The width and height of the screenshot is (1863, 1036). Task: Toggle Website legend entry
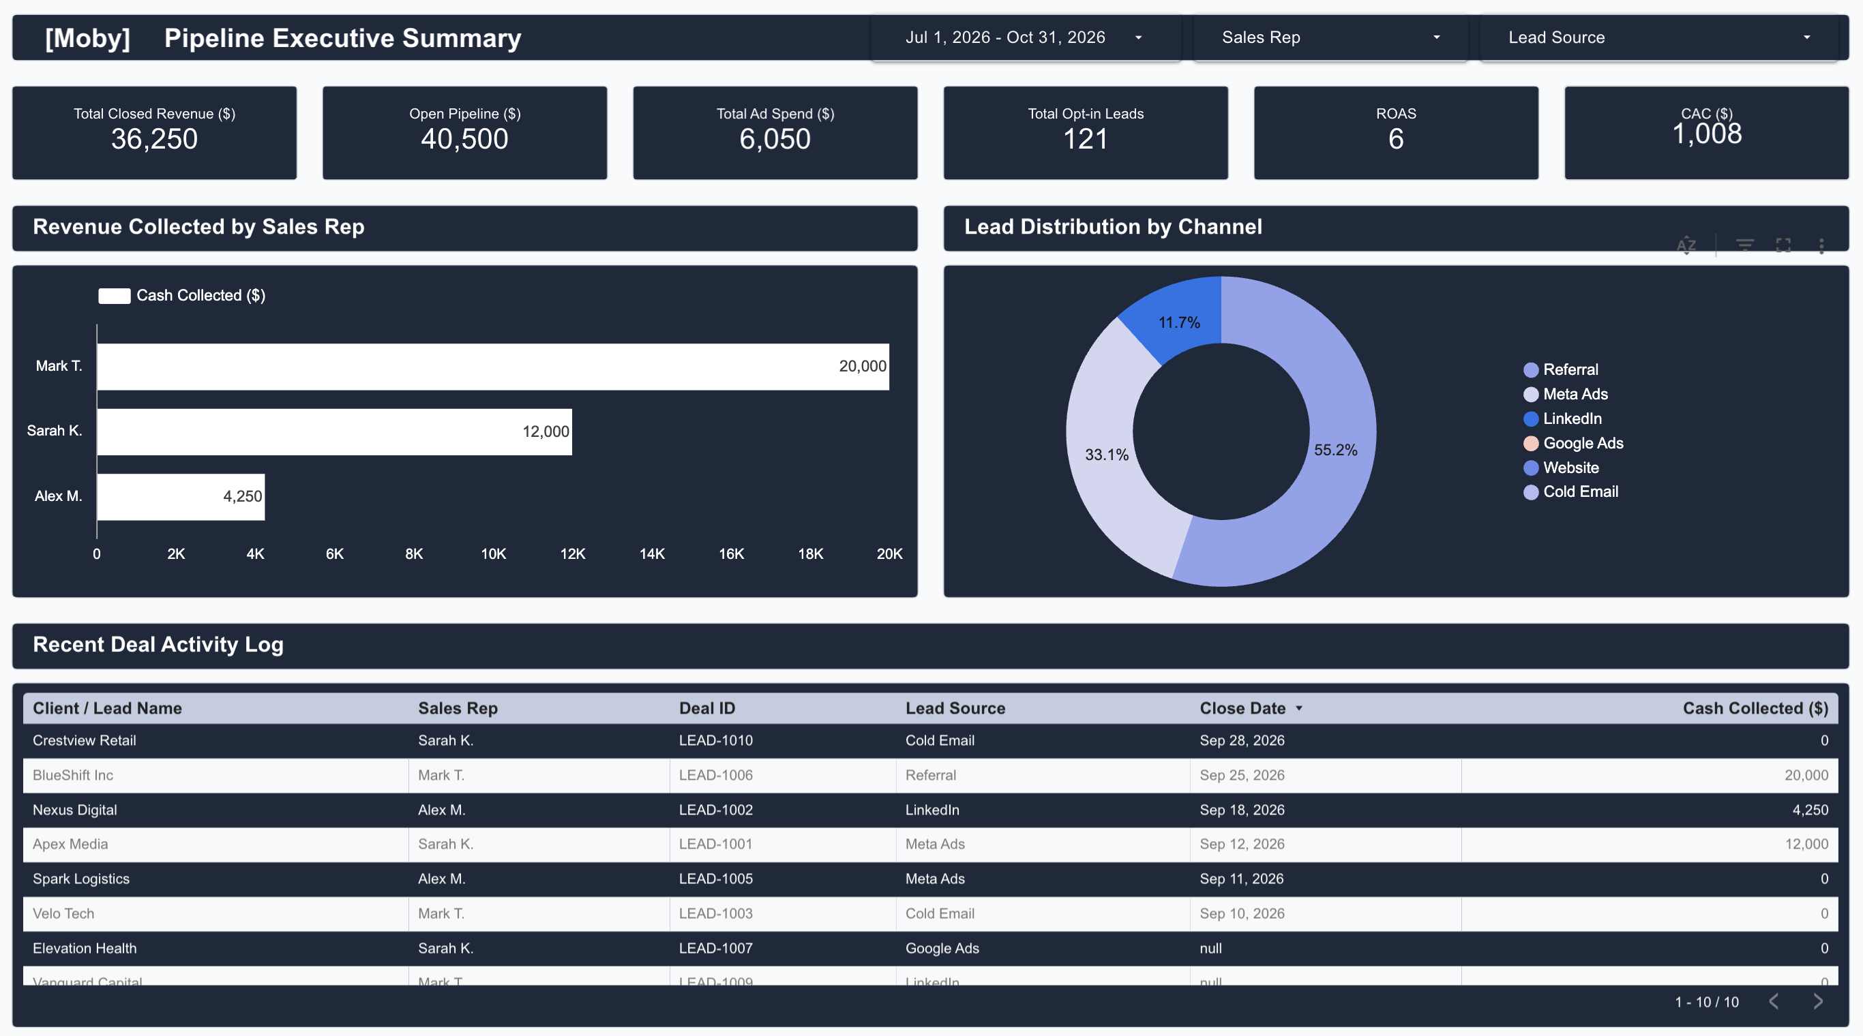(x=1561, y=468)
